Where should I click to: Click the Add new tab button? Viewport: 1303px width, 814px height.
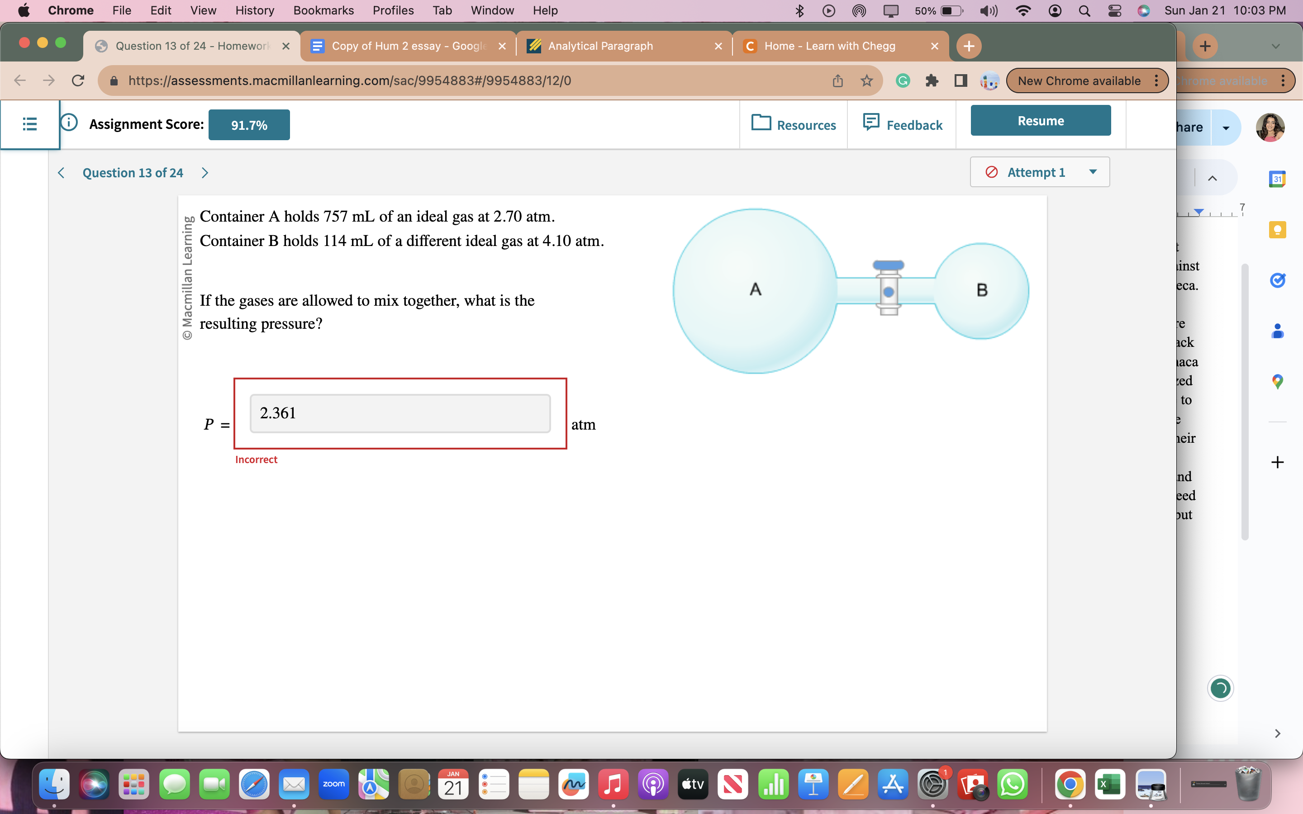969,46
